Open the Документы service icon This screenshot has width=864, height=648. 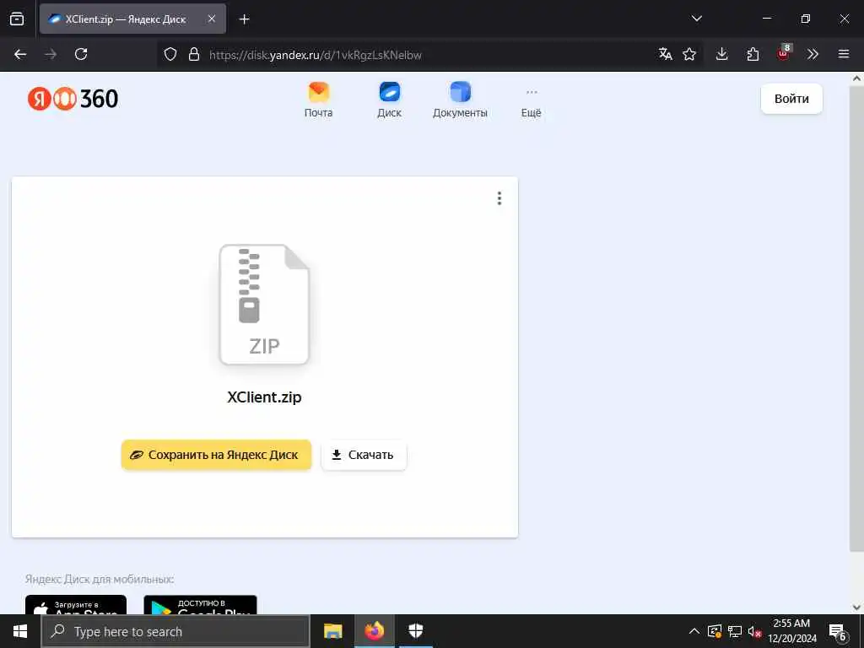click(x=460, y=100)
